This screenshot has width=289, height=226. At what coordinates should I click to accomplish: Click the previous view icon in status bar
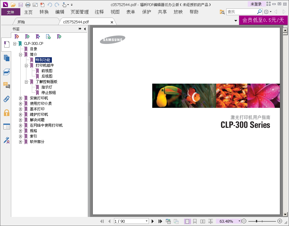point(168,221)
